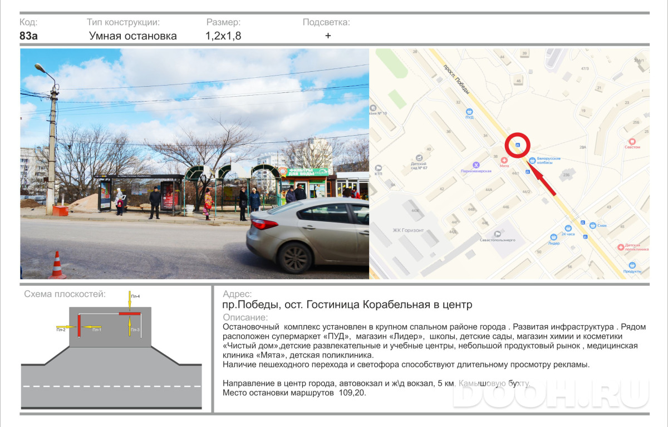Click building number 38 on map

tap(495, 156)
